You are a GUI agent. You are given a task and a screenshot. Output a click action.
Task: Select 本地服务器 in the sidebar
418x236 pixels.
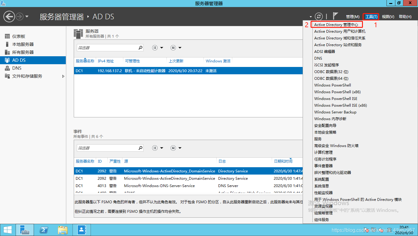coord(33,44)
